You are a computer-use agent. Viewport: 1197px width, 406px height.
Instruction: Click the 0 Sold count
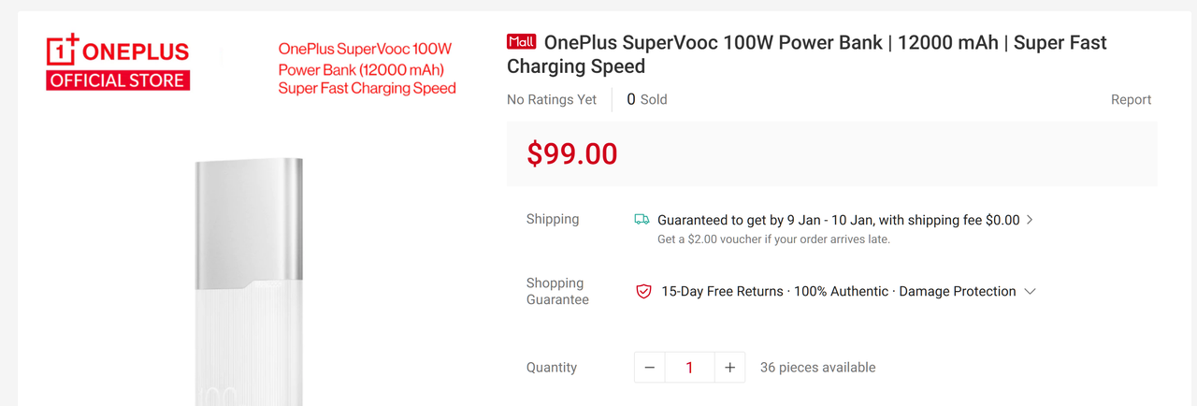coord(647,99)
